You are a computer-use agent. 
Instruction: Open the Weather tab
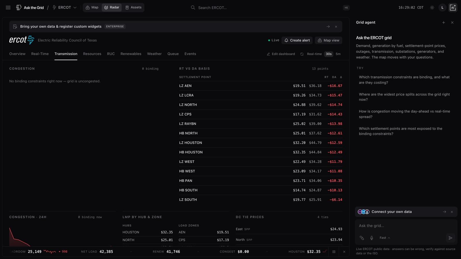[x=154, y=54]
